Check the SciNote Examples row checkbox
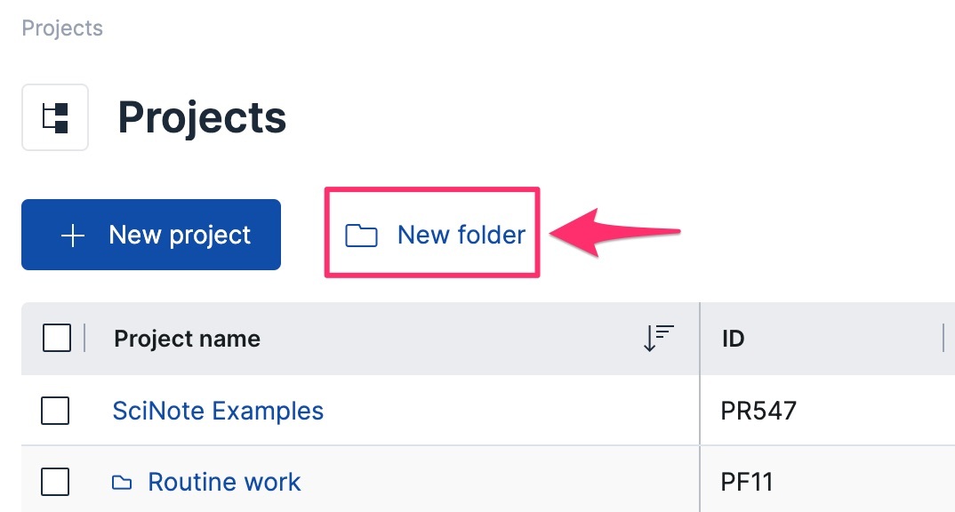Screen dimensions: 955x512 [x=55, y=411]
